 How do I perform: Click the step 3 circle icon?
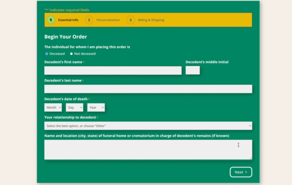point(131,20)
